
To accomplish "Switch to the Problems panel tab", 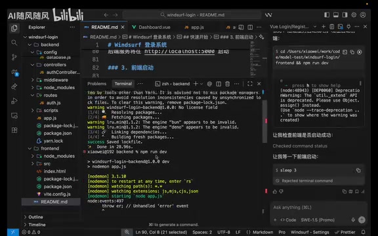I will 96,84.
